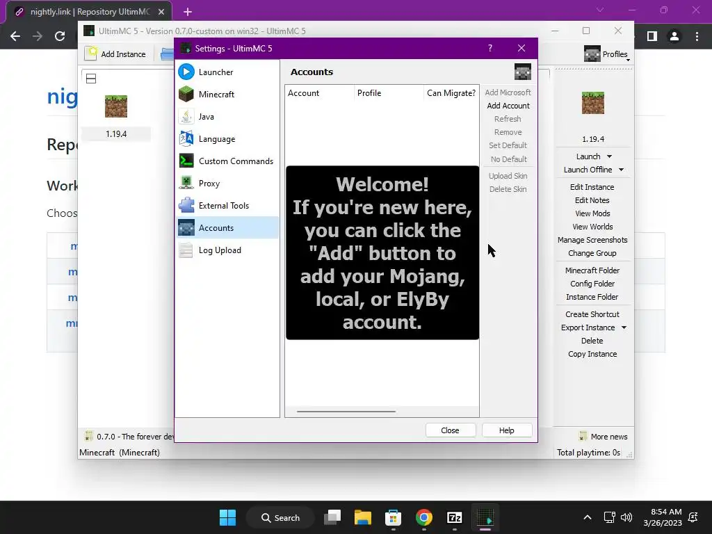Select the Minecraft grass block settings icon
The image size is (712, 534).
[186, 95]
